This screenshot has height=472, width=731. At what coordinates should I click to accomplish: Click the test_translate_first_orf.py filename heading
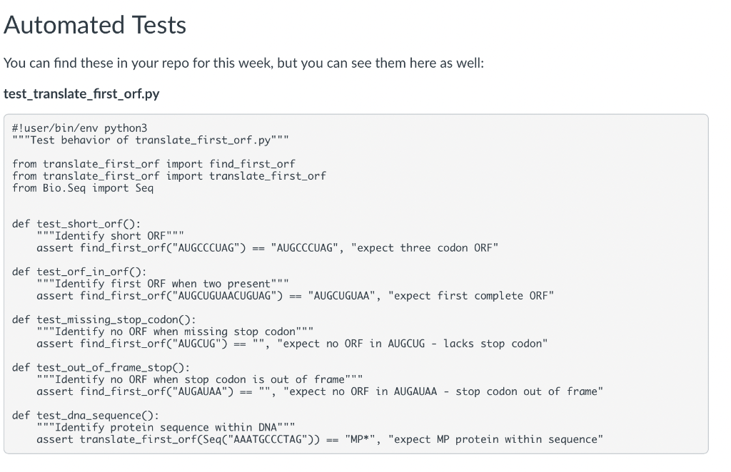[x=81, y=94]
